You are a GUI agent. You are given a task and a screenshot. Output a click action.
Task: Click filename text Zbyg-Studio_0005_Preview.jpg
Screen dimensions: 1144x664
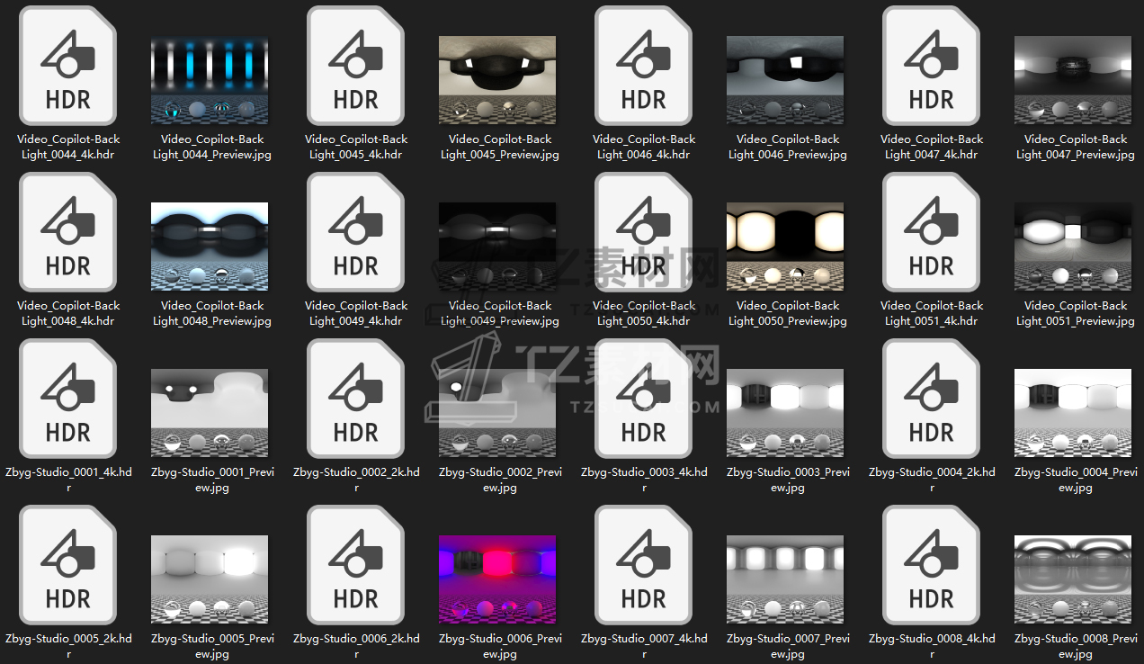point(212,646)
